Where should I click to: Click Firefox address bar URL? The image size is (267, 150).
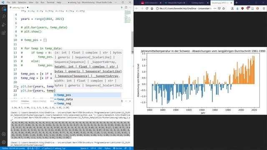(x=186, y=8)
